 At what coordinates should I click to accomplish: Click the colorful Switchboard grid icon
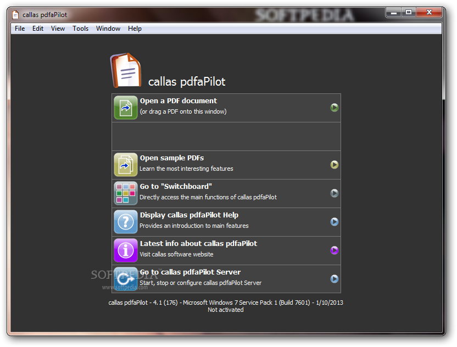126,193
